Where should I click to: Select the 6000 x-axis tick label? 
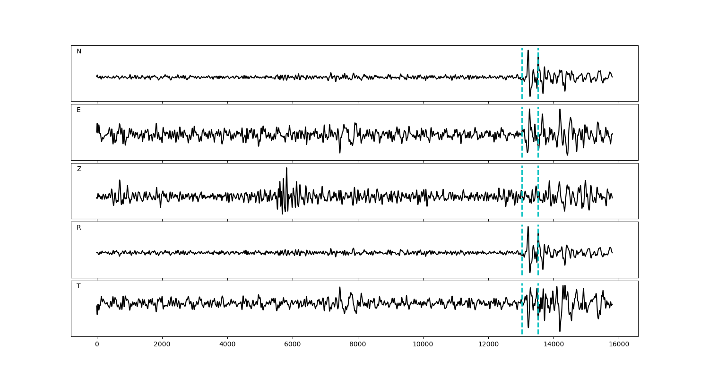coord(293,345)
